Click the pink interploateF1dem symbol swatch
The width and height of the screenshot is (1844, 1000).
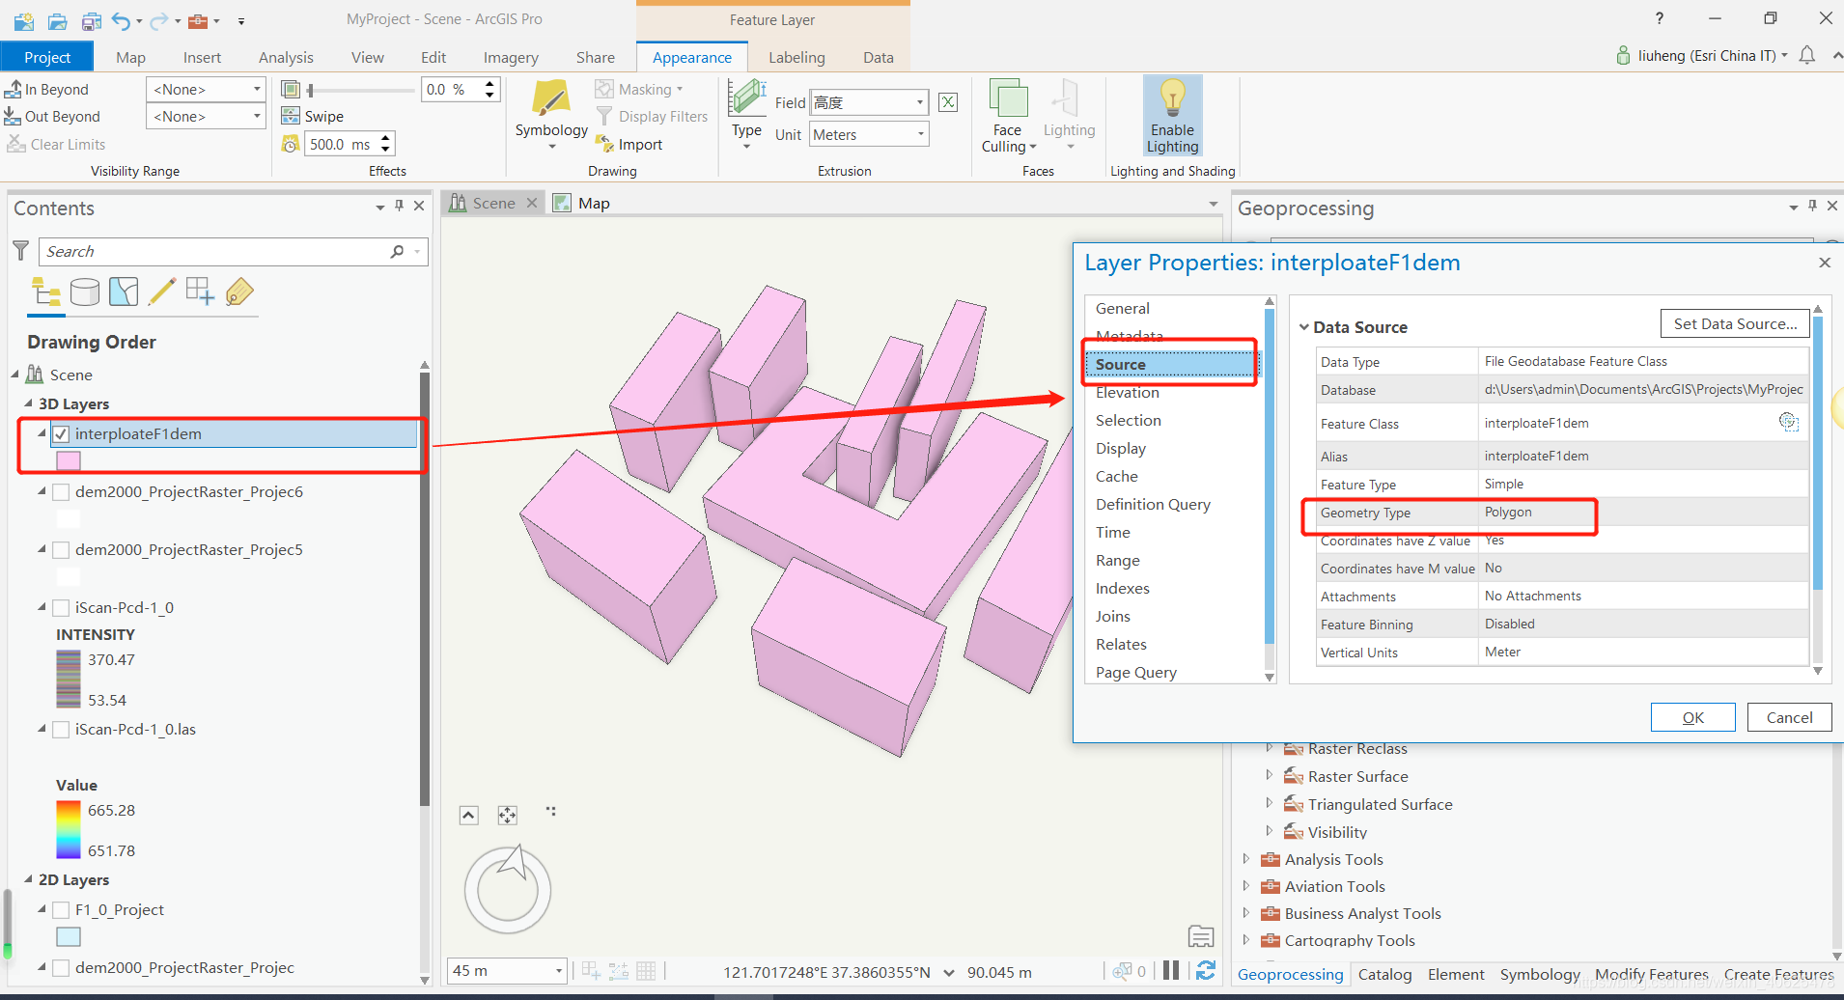[69, 460]
